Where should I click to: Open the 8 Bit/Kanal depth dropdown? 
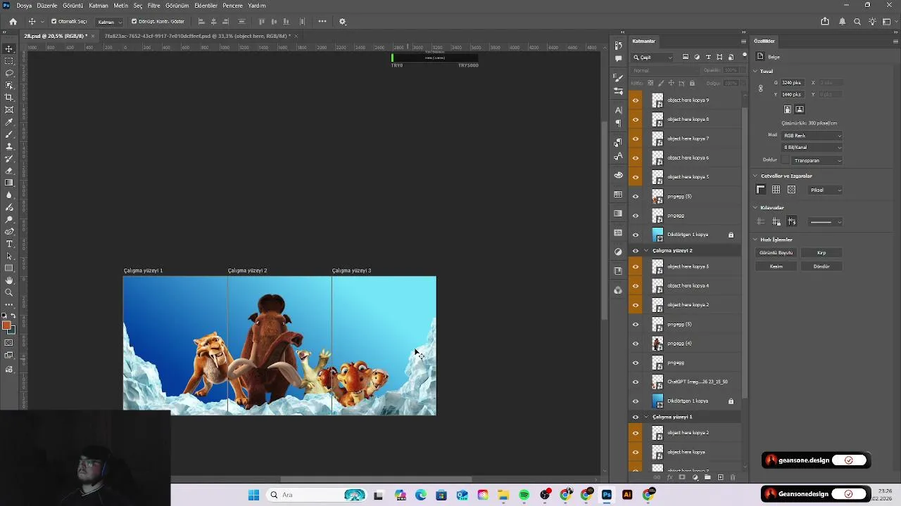tap(812, 148)
